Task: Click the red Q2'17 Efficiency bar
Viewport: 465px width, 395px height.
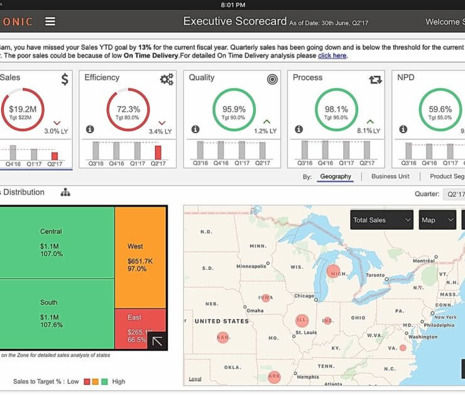Action: [x=158, y=153]
